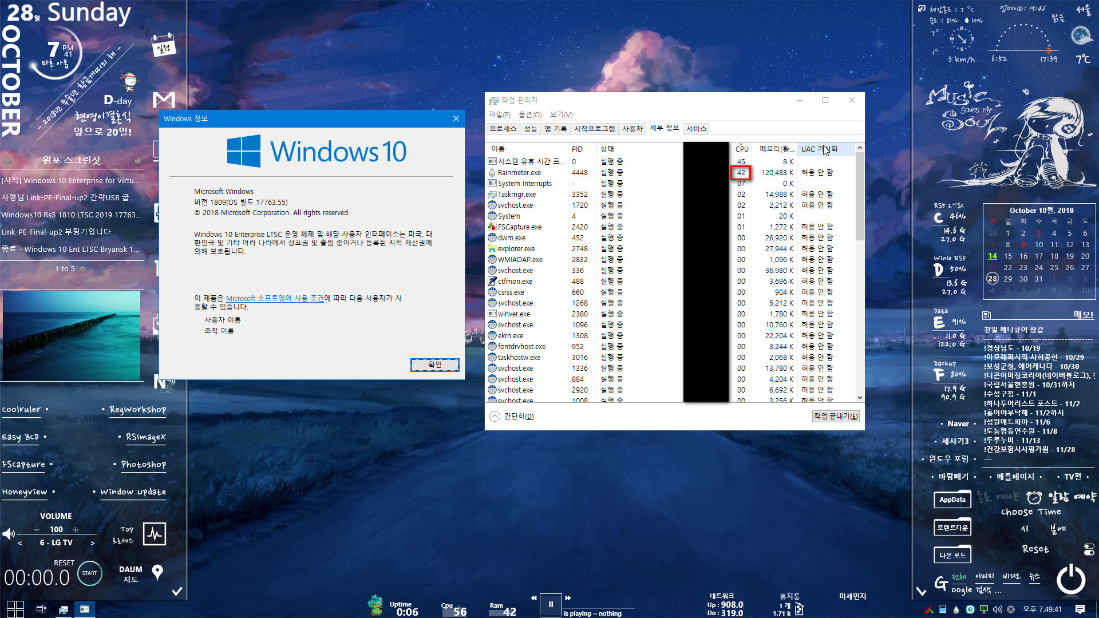Open the Naver link
This screenshot has height=618, width=1099.
click(958, 423)
